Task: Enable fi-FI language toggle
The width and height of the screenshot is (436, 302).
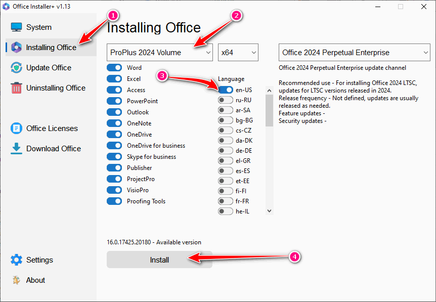Action: (x=226, y=191)
